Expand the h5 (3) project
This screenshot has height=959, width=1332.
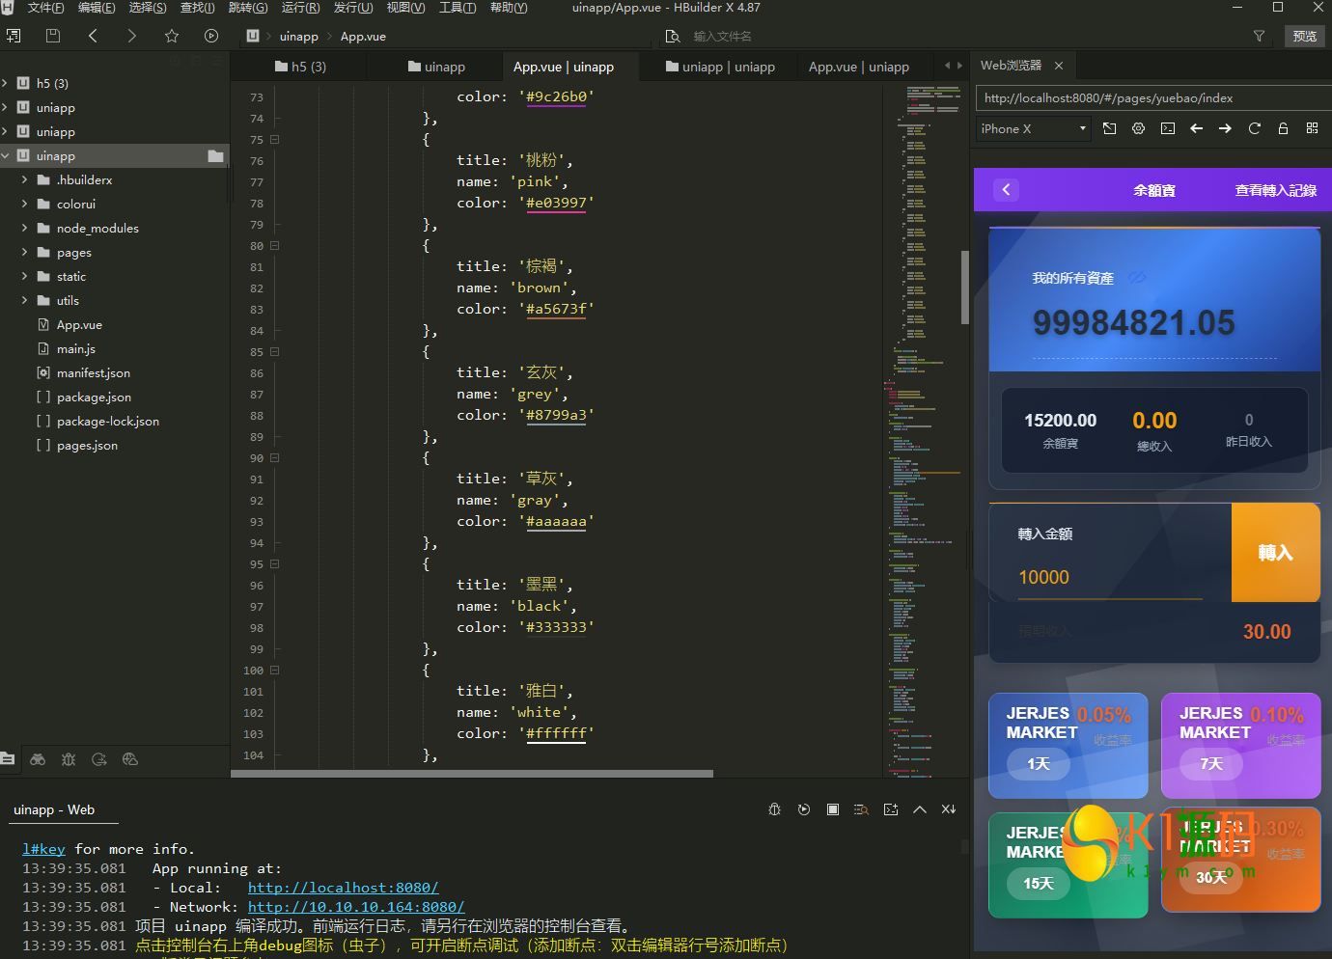click(6, 83)
